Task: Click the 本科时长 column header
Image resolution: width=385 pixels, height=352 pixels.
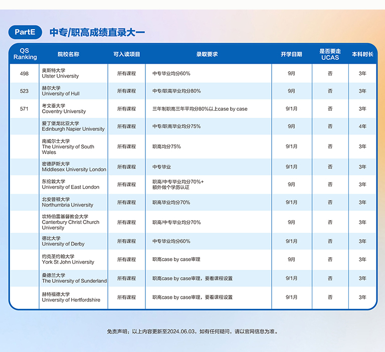Action: (362, 54)
